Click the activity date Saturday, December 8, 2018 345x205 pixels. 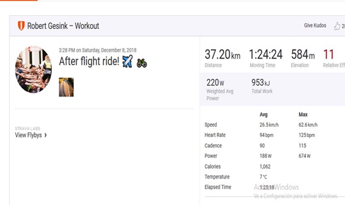[109, 50]
